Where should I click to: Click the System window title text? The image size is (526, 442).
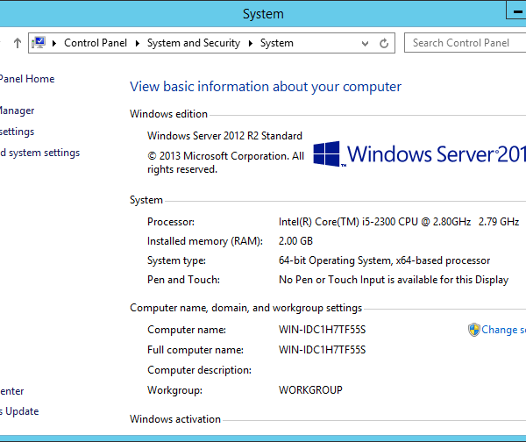[263, 14]
